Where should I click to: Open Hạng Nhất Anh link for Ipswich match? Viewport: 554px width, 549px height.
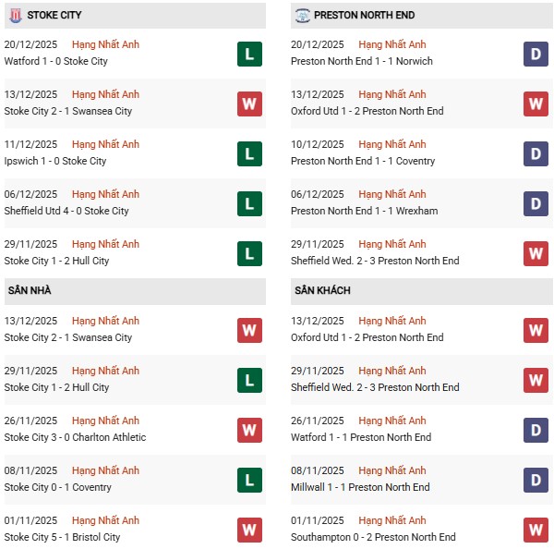tap(105, 144)
